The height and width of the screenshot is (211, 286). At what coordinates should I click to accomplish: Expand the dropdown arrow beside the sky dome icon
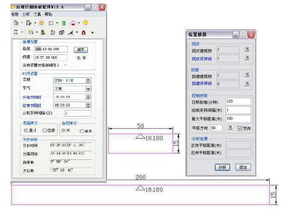[79, 23]
